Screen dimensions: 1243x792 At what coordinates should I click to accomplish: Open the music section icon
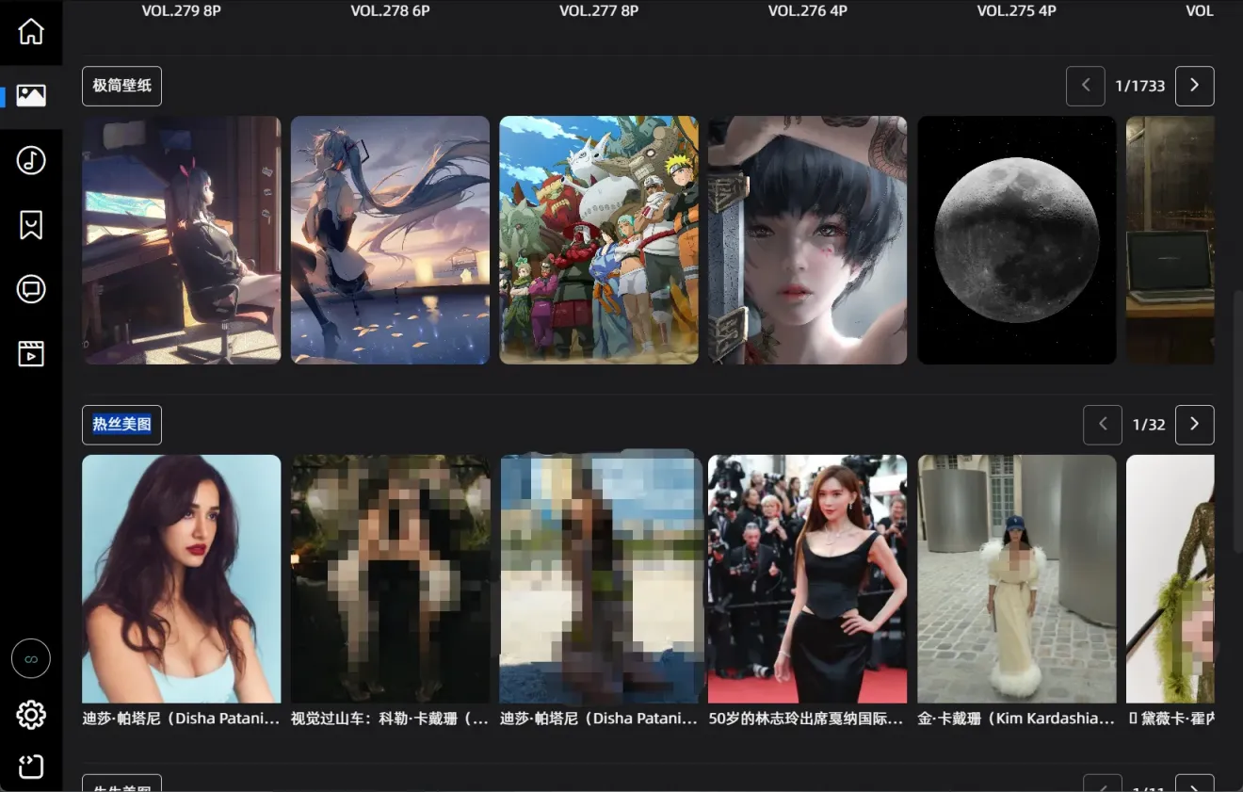[31, 160]
